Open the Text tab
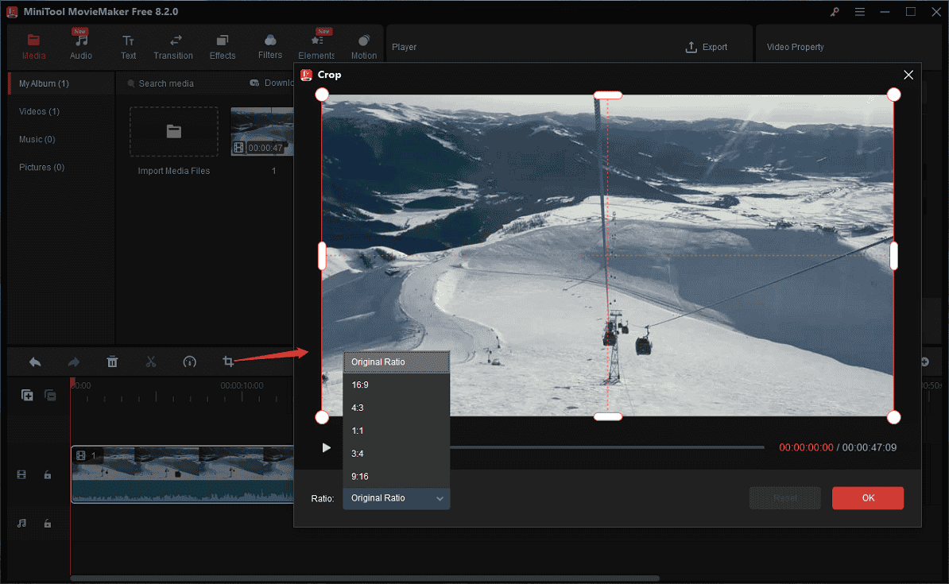The height and width of the screenshot is (584, 949). click(x=128, y=47)
